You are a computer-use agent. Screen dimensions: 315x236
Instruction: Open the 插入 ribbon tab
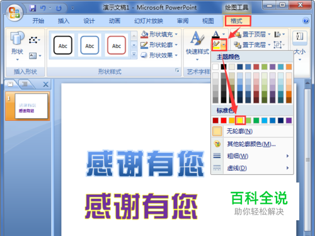coord(64,21)
